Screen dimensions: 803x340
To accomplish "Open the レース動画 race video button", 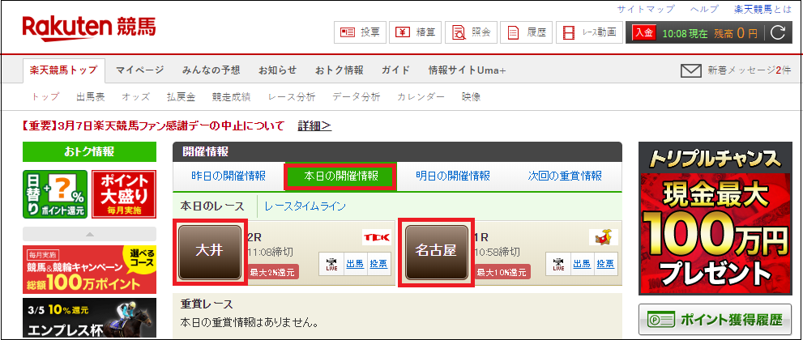I will click(589, 32).
